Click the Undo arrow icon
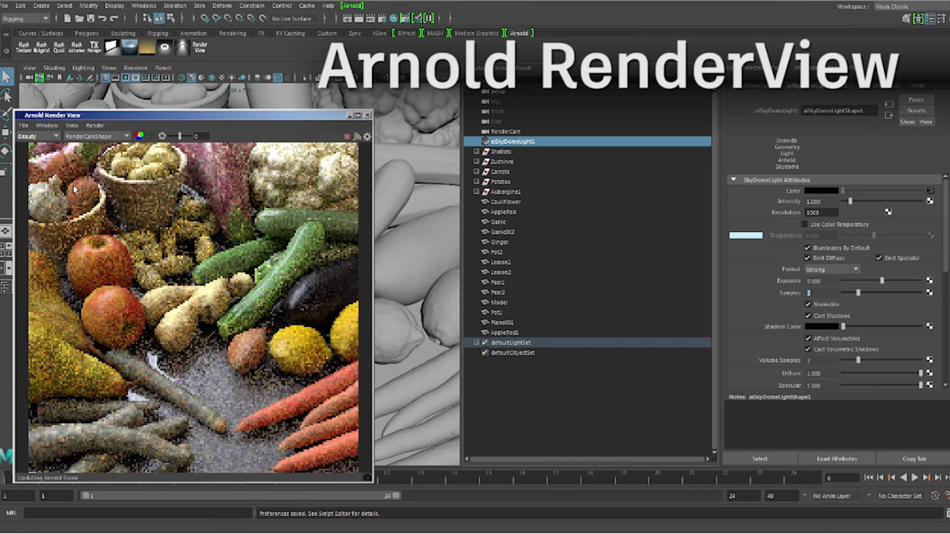 pyautogui.click(x=102, y=19)
